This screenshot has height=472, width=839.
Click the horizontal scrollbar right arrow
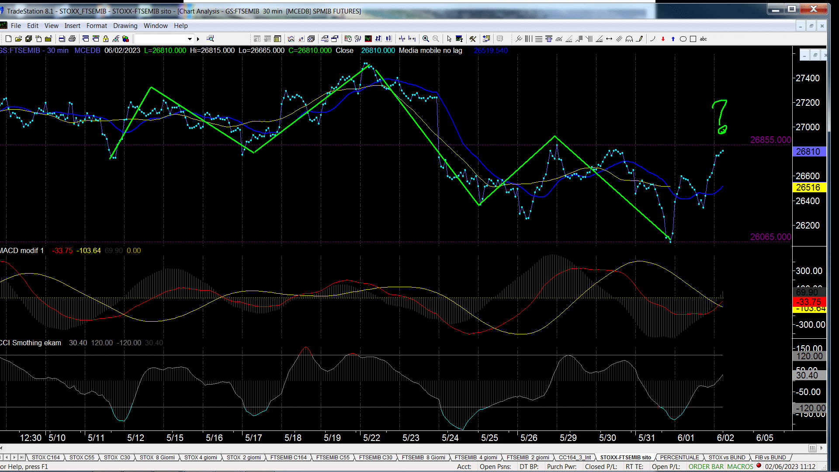pos(822,448)
